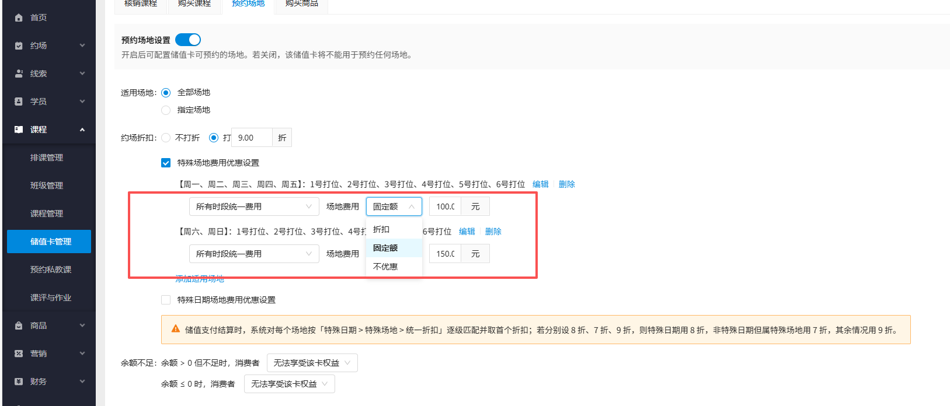This screenshot has width=950, height=406.
Task: Select the 指定场地 radio option
Action: click(x=166, y=110)
